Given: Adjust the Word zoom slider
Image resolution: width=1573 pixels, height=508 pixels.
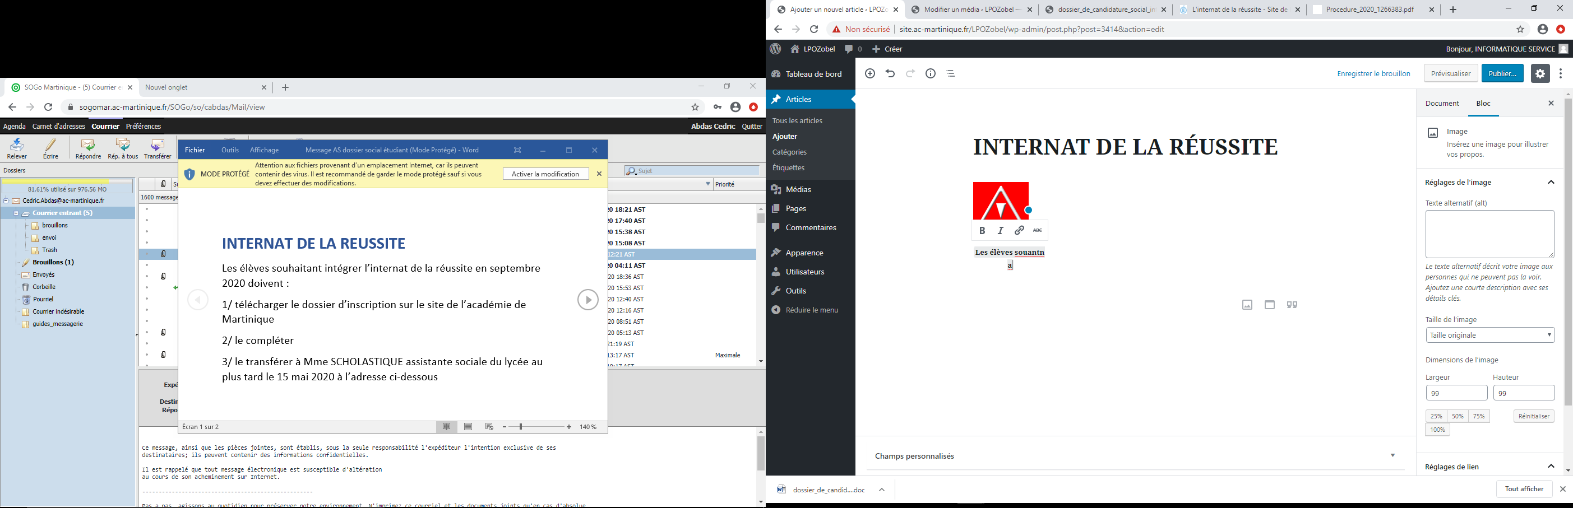Looking at the screenshot, I should [521, 427].
